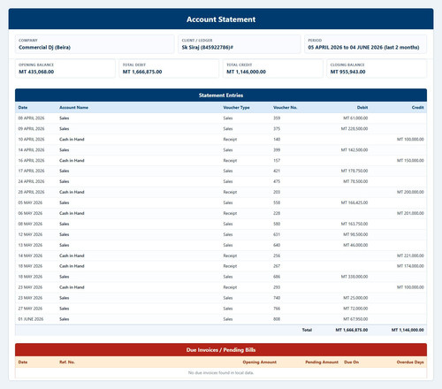Click closing balance value MT 955,943.00
442x389 pixels.
point(347,72)
